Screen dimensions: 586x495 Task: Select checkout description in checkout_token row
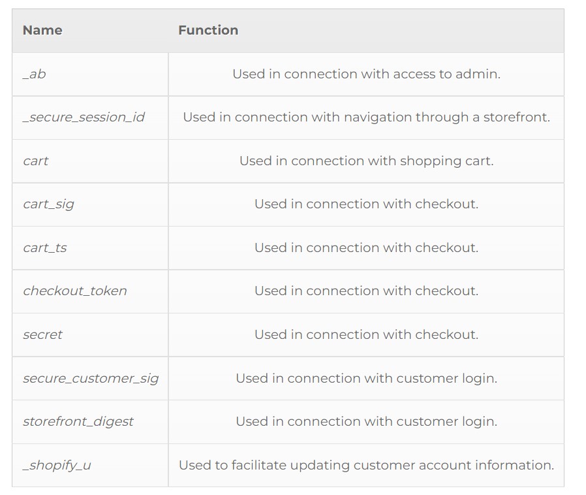click(x=366, y=291)
